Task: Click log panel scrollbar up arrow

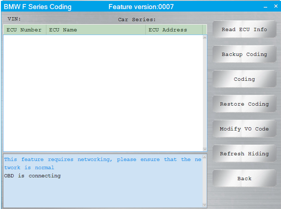Action: click(204, 157)
